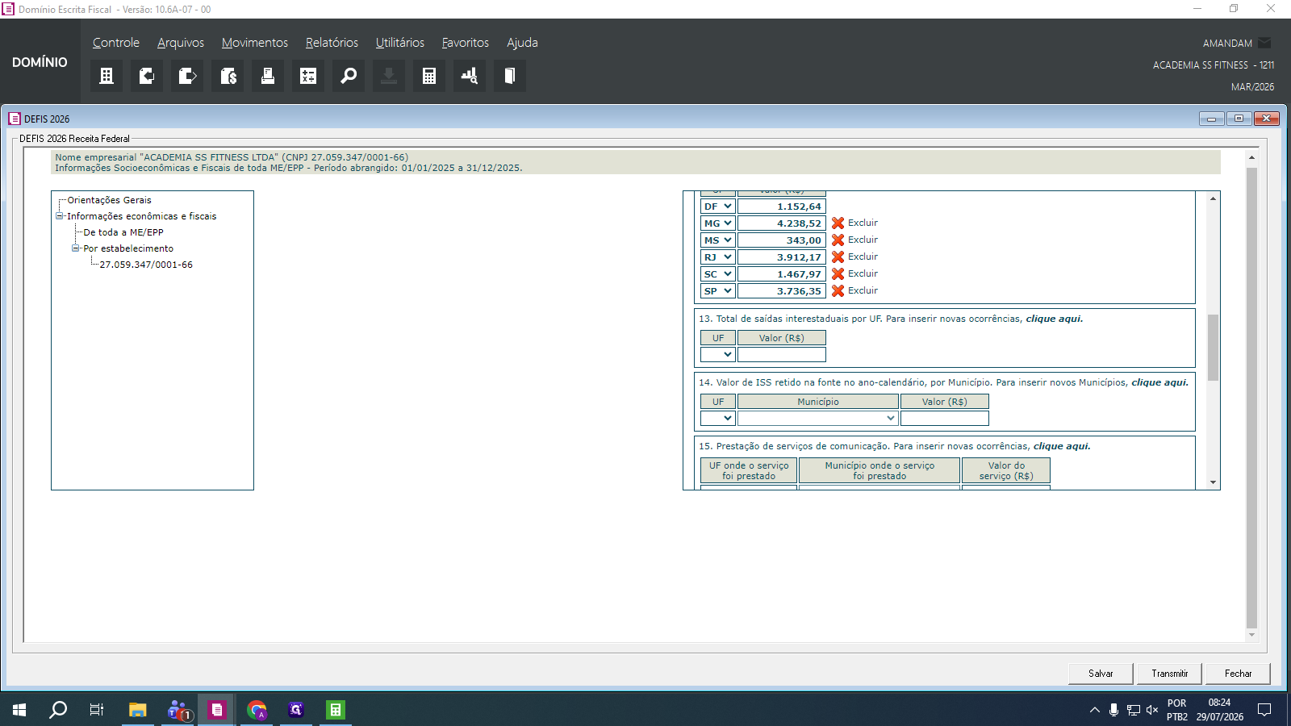Screen dimensions: 1291x726
Task: Open the green calculator app in taskbar
Action: [x=336, y=710]
